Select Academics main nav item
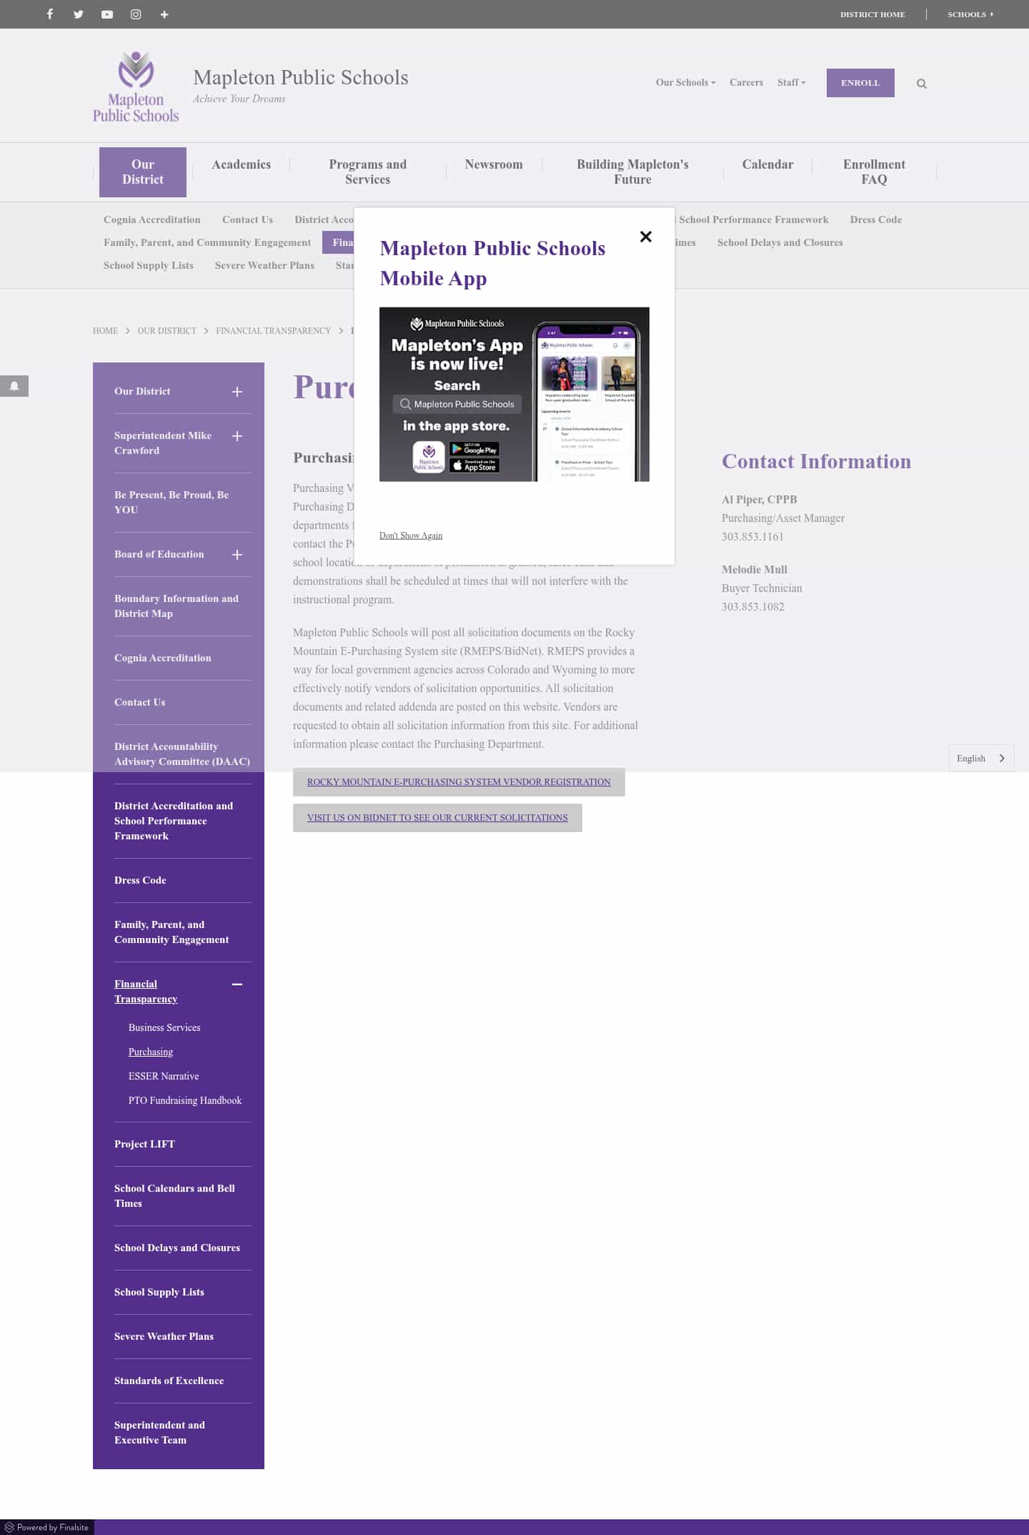The image size is (1029, 1535). pyautogui.click(x=242, y=164)
